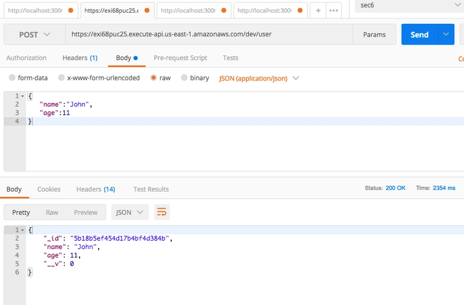Switch response view to Preview

pyautogui.click(x=85, y=212)
